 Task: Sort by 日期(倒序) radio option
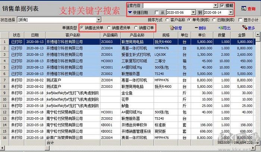pos(214,20)
